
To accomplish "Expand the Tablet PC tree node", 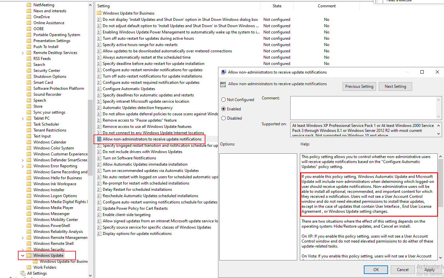I will pos(23,118).
